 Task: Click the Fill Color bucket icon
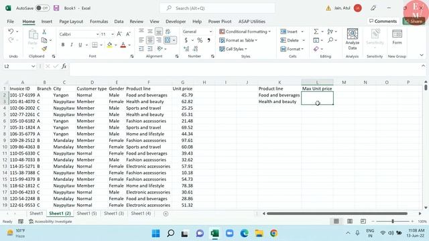coord(109,45)
